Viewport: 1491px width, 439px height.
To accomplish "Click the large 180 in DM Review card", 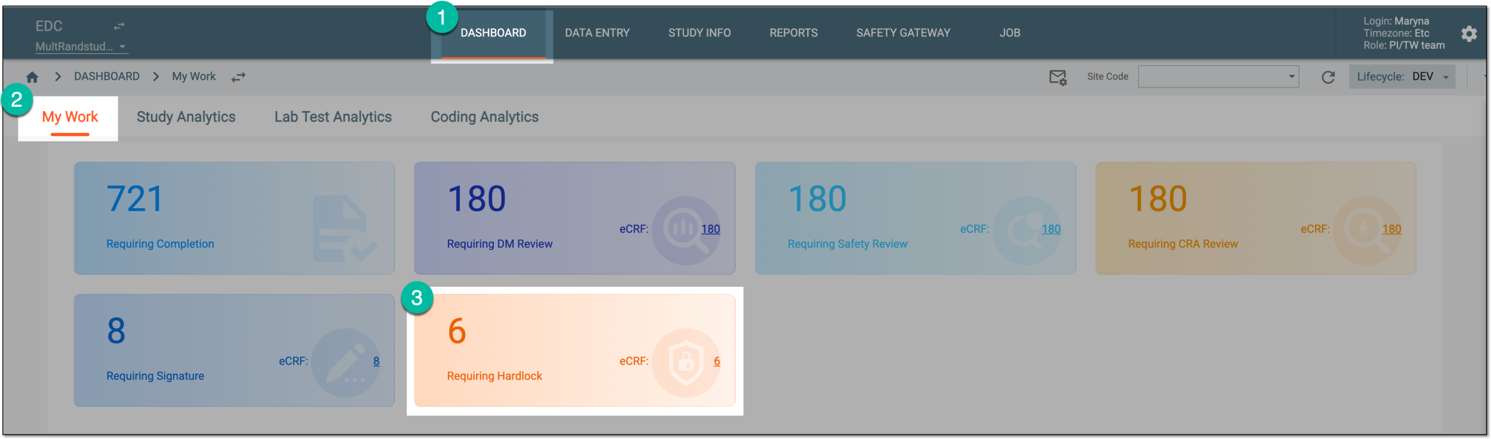I will 477,199.
